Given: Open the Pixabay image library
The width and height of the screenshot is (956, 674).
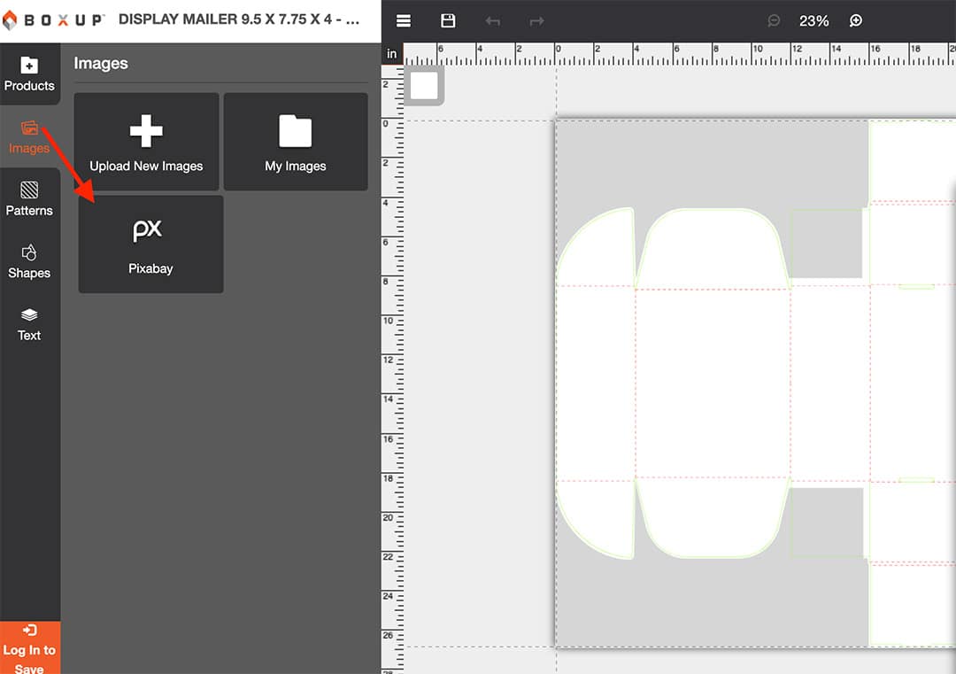Looking at the screenshot, I should point(150,244).
